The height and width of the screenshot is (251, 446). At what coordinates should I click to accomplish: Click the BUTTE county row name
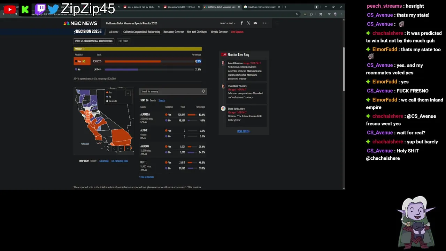point(144,162)
